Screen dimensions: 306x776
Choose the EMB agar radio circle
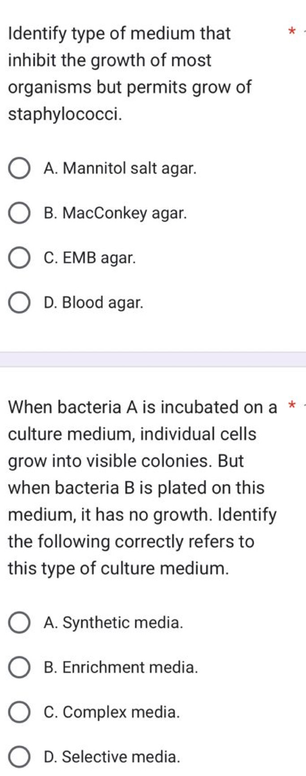pos(19,258)
